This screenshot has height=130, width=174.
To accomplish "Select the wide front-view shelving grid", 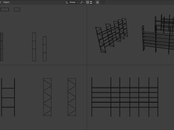I will tap(125, 97).
